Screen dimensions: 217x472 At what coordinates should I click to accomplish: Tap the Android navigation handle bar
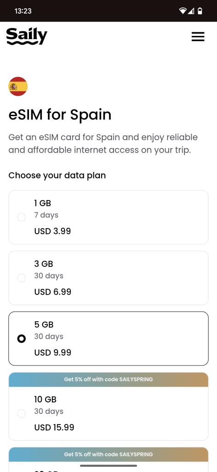pyautogui.click(x=108, y=466)
